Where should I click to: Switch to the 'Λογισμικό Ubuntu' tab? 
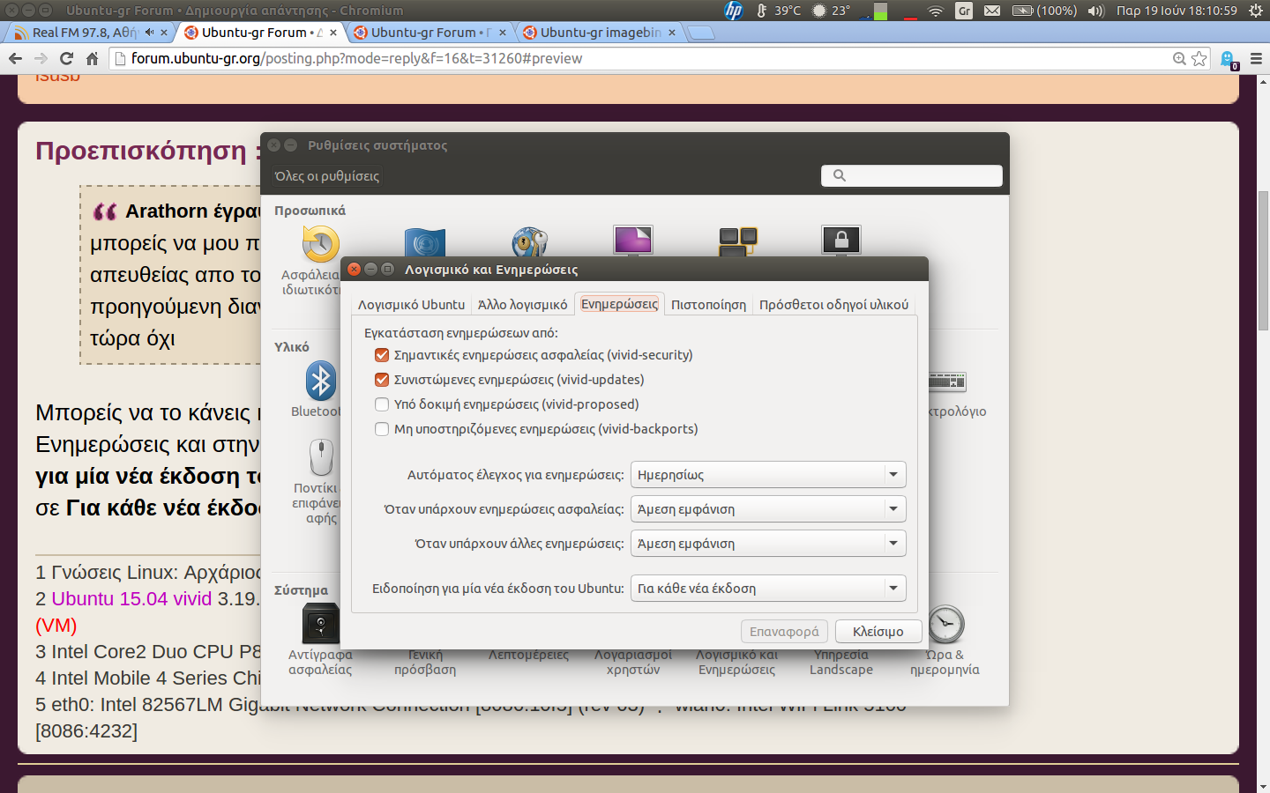click(x=411, y=304)
